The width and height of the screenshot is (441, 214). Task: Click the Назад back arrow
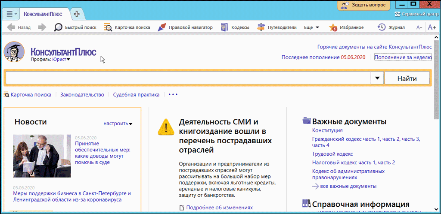point(19,27)
